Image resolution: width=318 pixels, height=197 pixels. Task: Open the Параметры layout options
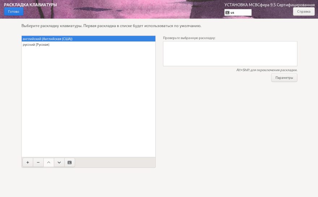click(x=284, y=78)
